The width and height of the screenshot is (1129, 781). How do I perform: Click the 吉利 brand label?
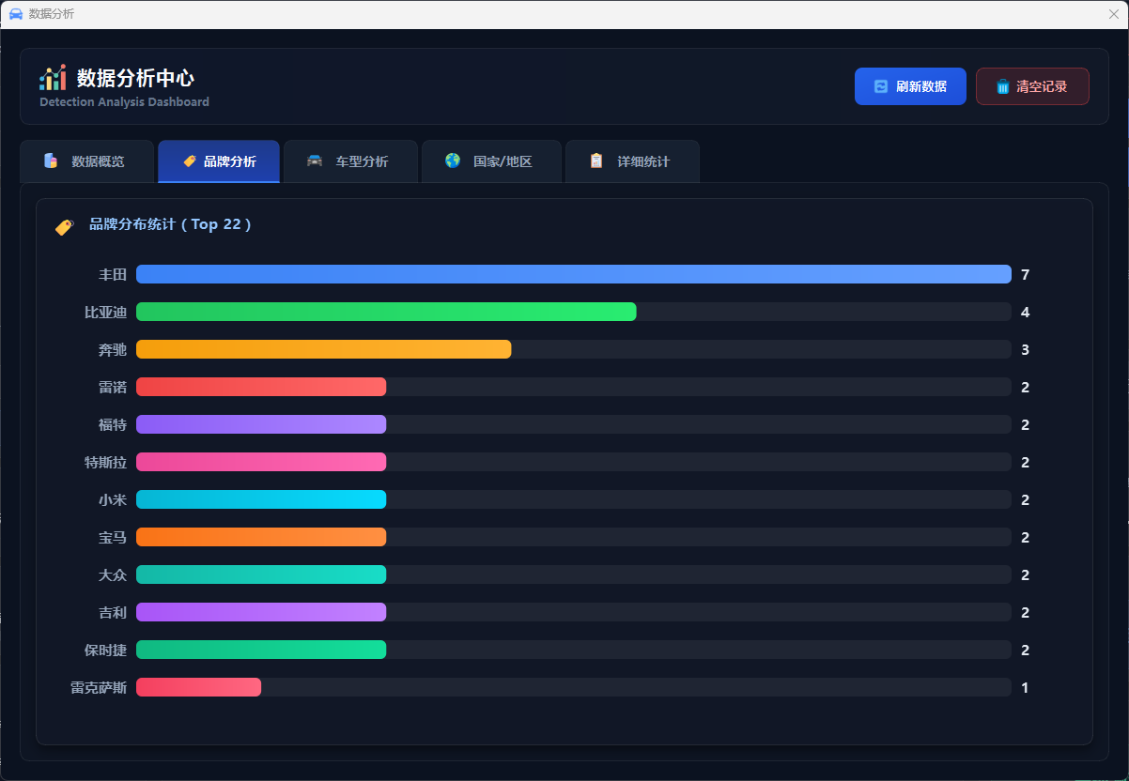point(113,612)
